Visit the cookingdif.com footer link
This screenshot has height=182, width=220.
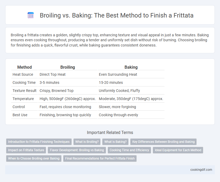[x=201, y=170]
